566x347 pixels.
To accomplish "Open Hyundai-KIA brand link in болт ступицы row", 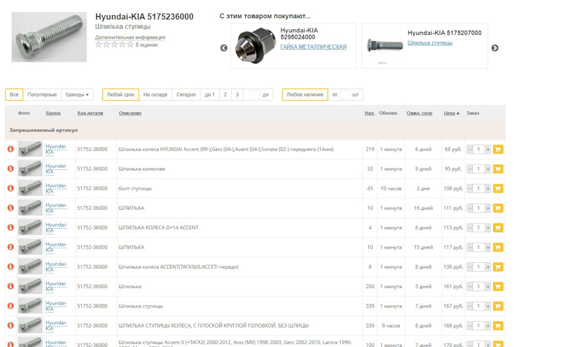I will tap(56, 189).
